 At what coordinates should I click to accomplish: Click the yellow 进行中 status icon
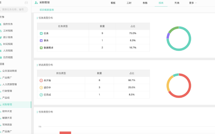[41, 88]
